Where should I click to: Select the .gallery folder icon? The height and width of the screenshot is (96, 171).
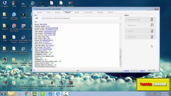tap(5, 15)
